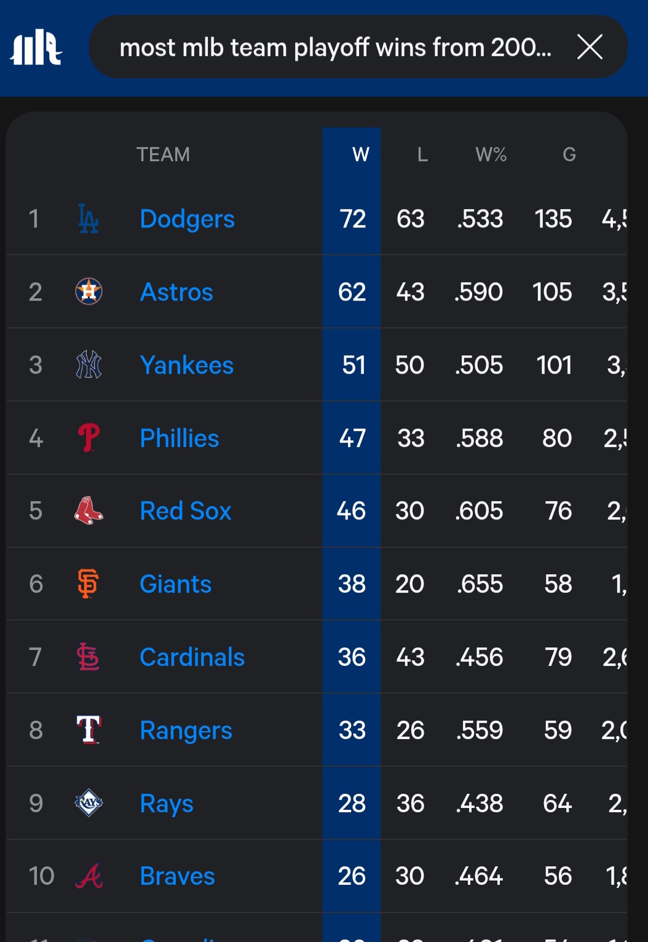Open the Yankees team link

tap(186, 365)
